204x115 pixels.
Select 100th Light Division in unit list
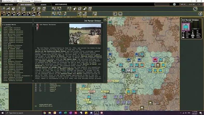[12, 28]
